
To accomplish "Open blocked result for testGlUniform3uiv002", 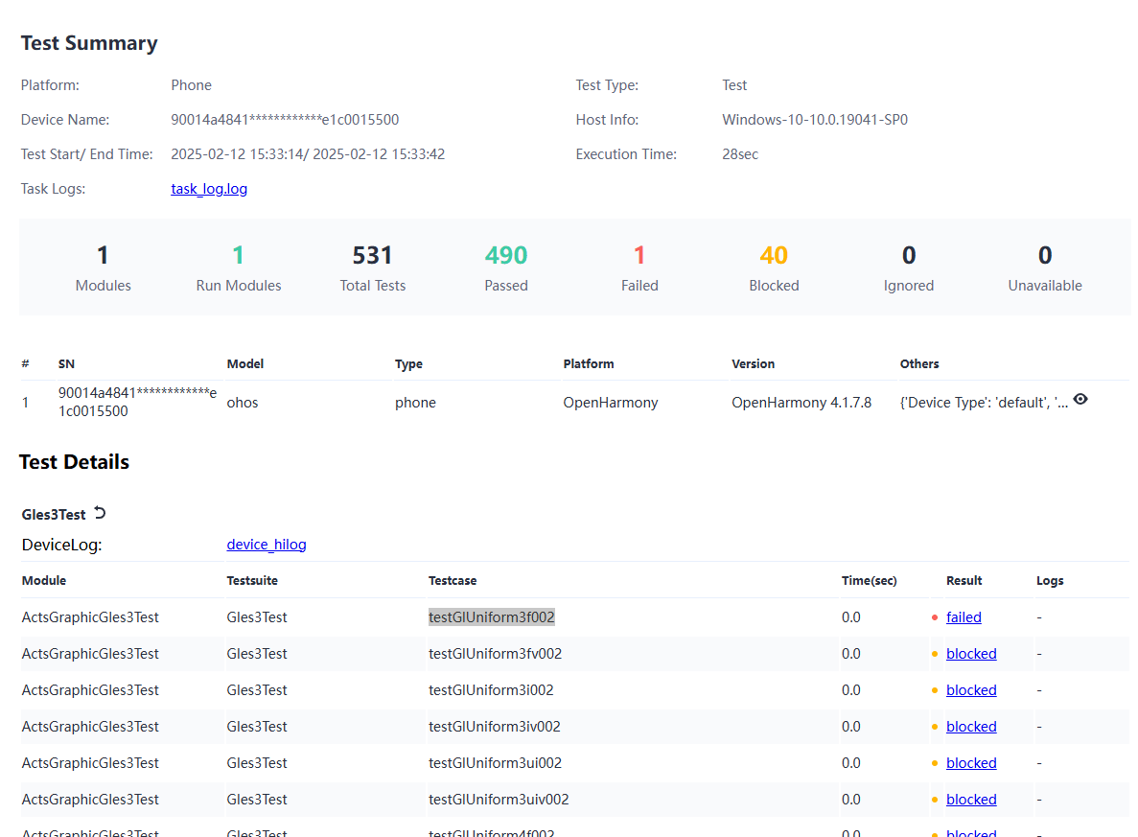I will point(971,799).
